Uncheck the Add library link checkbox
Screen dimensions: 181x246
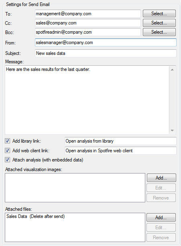pyautogui.click(x=7, y=141)
